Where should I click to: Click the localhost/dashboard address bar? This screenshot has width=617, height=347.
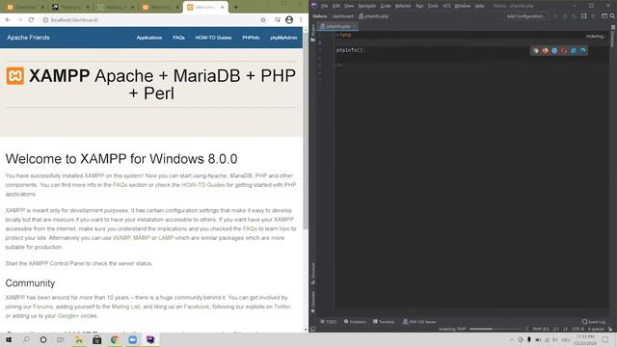(149, 19)
